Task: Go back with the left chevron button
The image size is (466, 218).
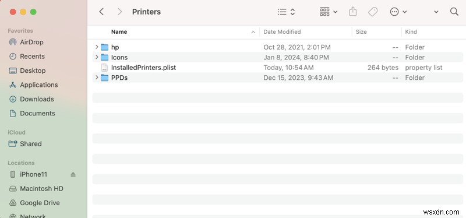Action: point(101,12)
